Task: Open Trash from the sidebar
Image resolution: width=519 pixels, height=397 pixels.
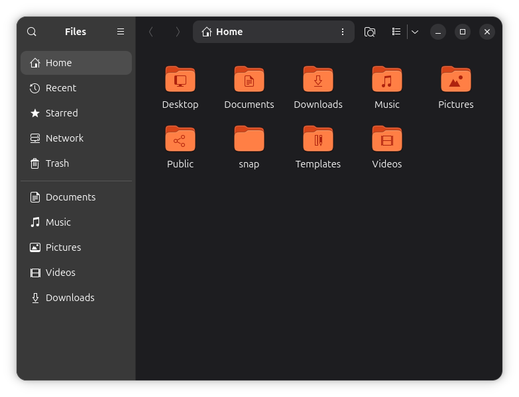Action: [x=76, y=163]
